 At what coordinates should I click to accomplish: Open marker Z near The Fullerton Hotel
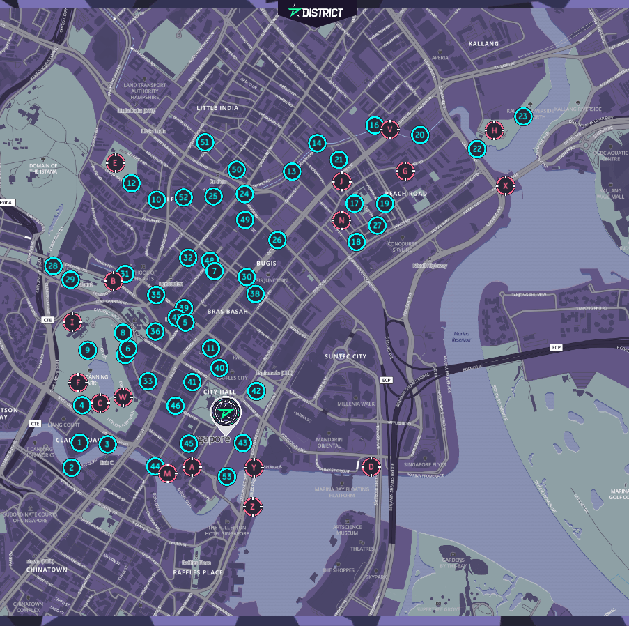(x=253, y=508)
